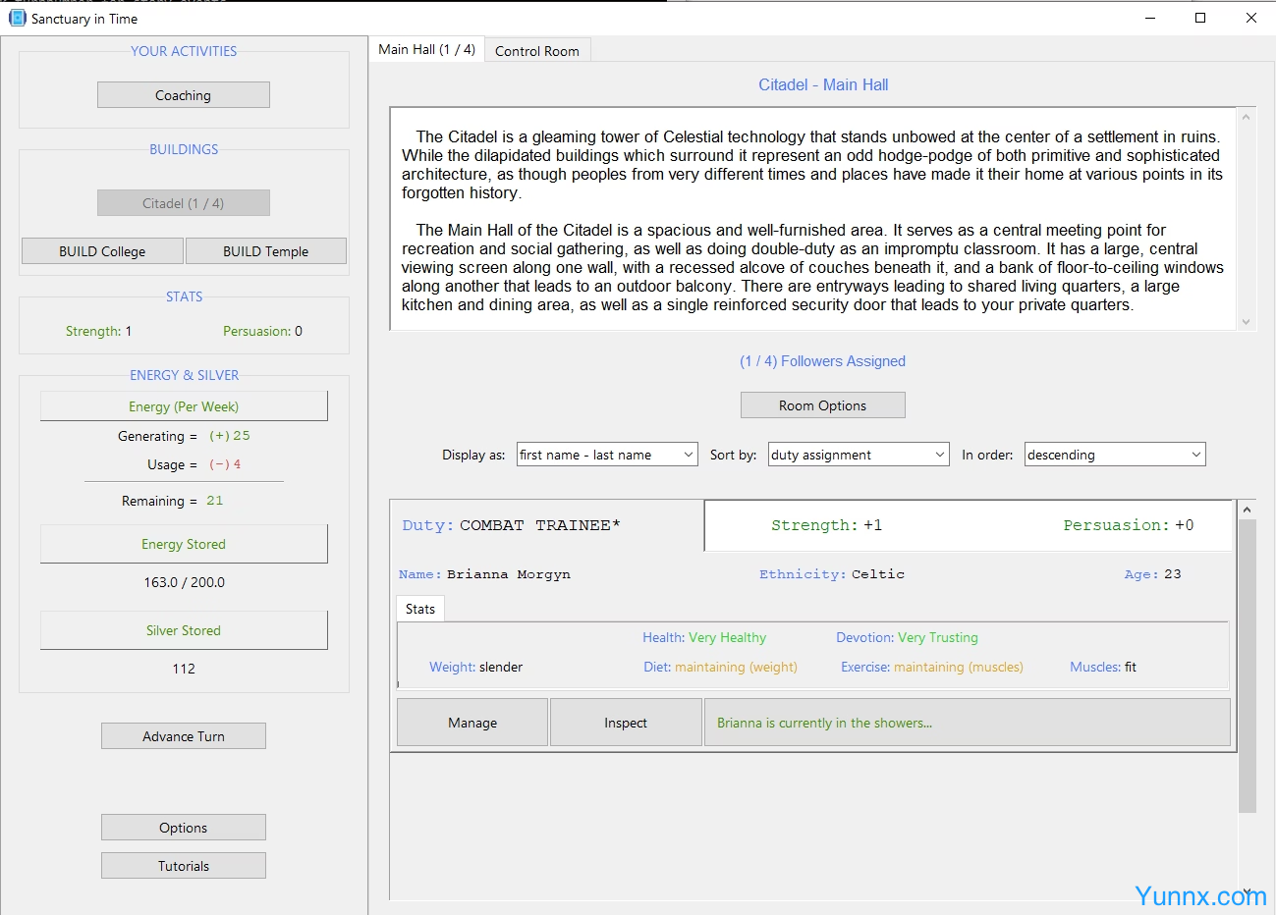Click Inspect for Brianna Morgyn

626,723
